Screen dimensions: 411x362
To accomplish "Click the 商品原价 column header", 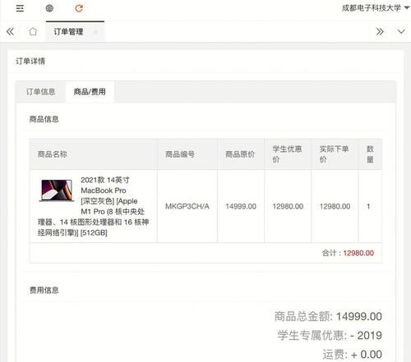I will [240, 154].
